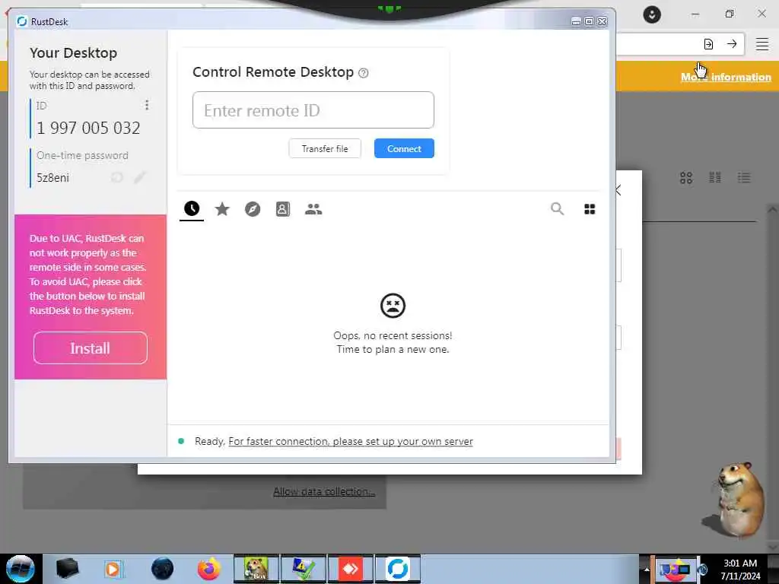The height and width of the screenshot is (584, 779).
Task: Click the RustDesk title bar logo icon
Action: pos(22,21)
